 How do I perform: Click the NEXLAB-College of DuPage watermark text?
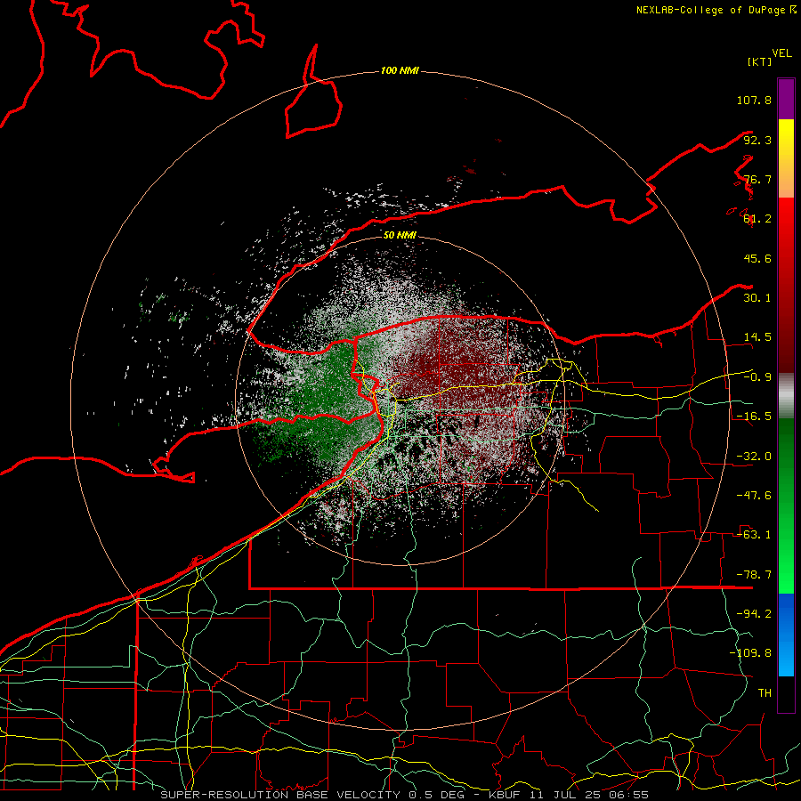click(716, 10)
